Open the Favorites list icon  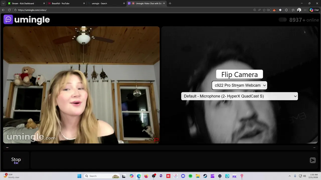tap(293, 10)
